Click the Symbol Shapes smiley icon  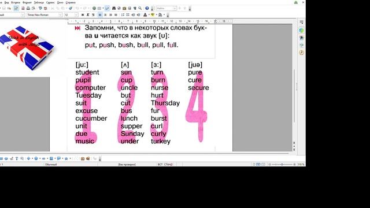(x=36, y=158)
